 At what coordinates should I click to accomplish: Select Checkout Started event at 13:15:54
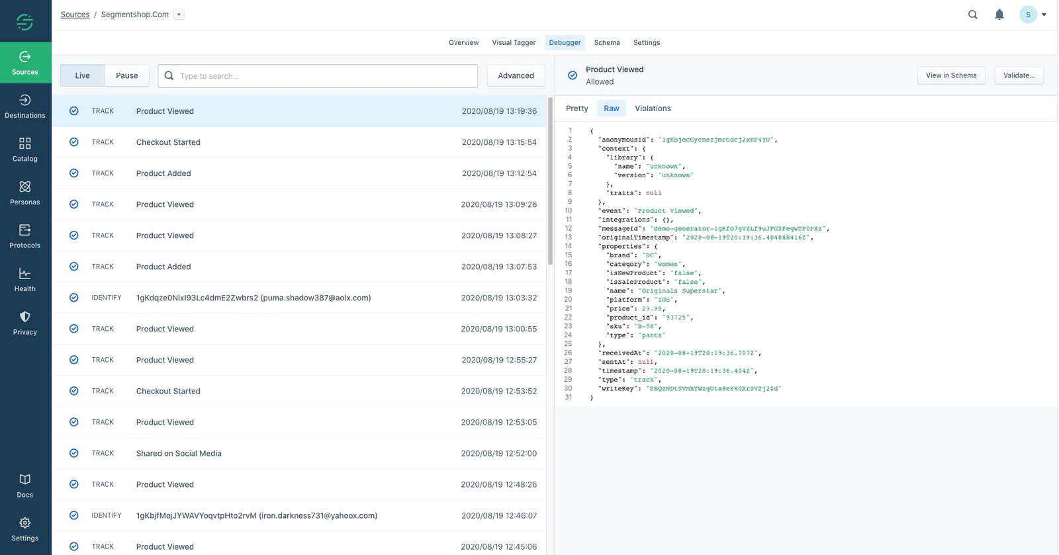tap(299, 142)
